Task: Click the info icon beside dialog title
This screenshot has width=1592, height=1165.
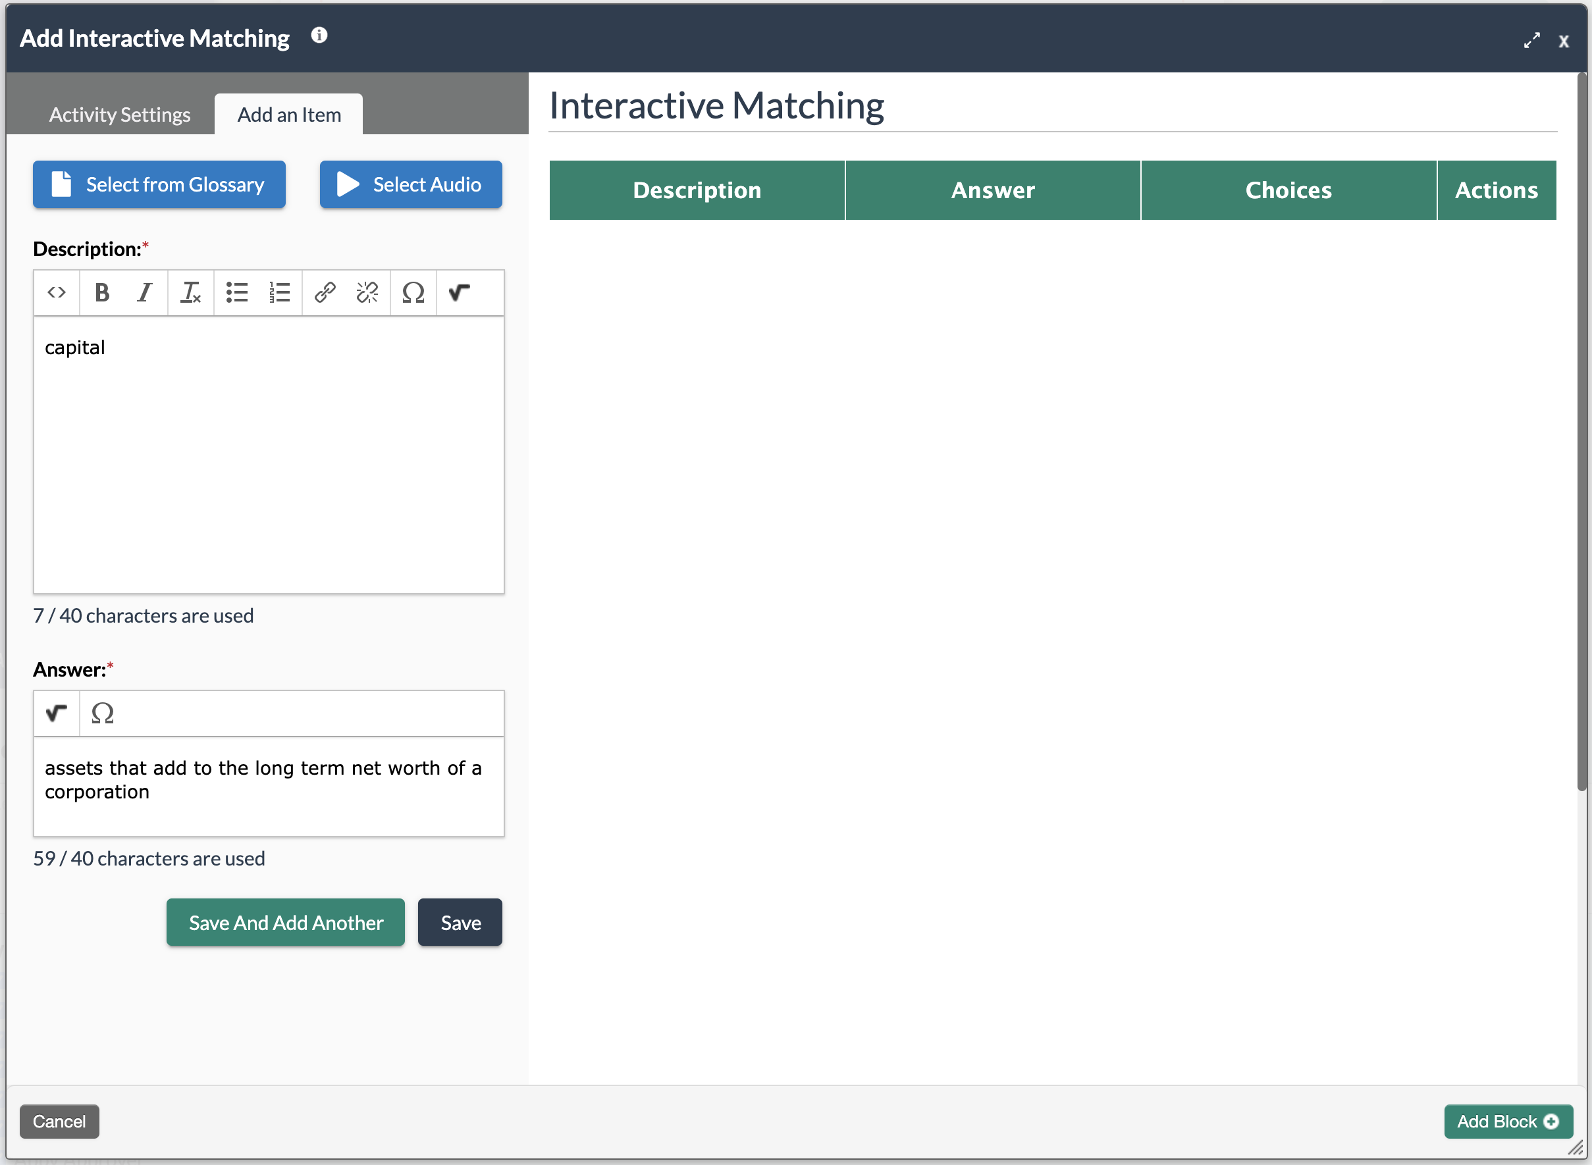Action: [x=319, y=36]
